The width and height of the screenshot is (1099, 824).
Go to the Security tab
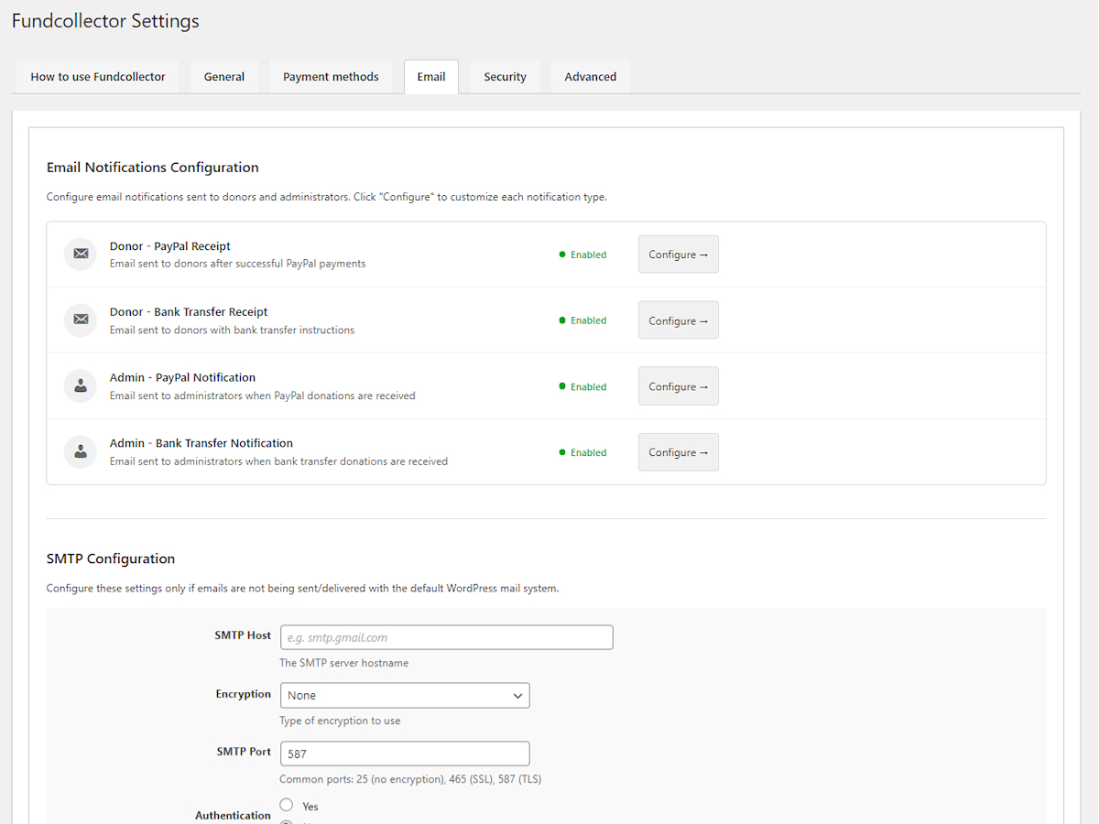(505, 77)
